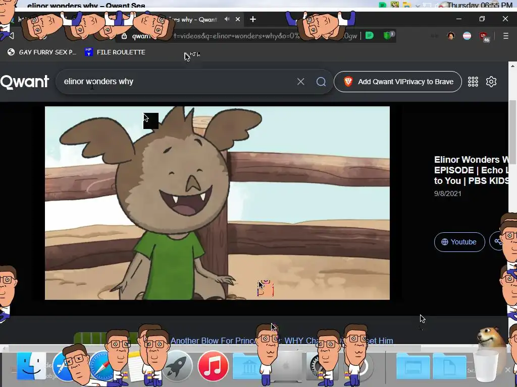Click green speech-bubble icon in address bar
Image resolution: width=517 pixels, height=387 pixels.
tap(370, 35)
